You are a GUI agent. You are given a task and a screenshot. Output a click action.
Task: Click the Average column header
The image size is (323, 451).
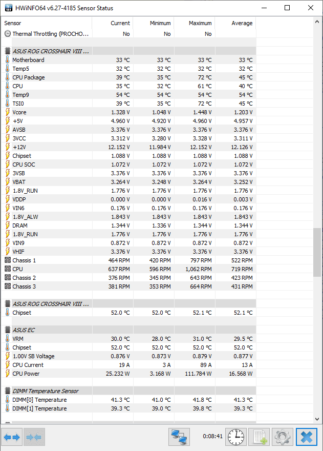tap(235, 23)
